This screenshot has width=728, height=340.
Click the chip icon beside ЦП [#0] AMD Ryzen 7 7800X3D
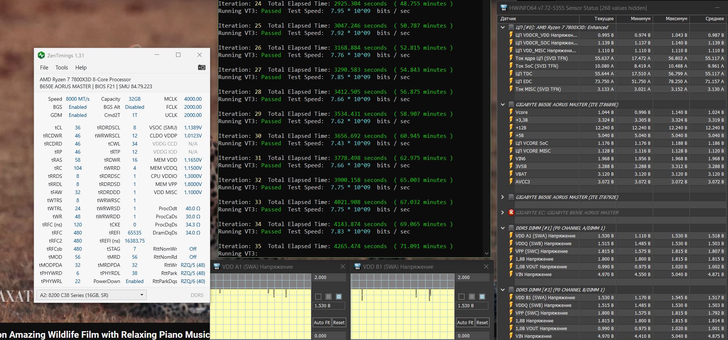coord(511,27)
